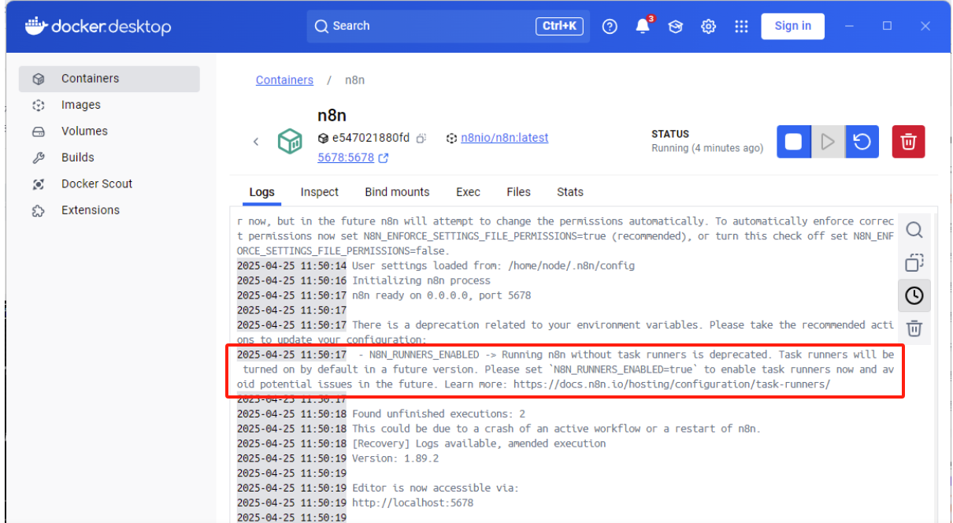The image size is (953, 523).
Task: Click the Ctrl+K shortcut badge
Action: tap(560, 26)
